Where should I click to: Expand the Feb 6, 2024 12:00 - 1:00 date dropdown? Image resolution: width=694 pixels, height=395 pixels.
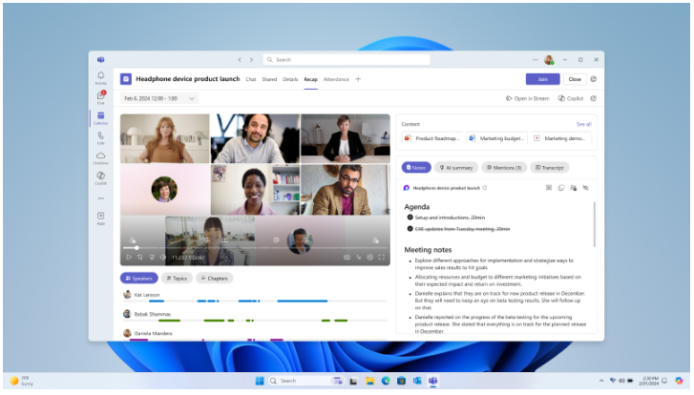pos(159,98)
